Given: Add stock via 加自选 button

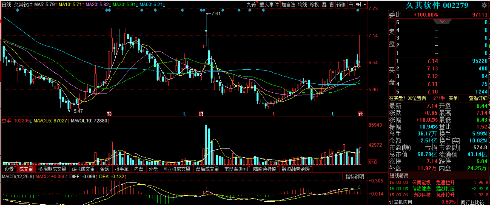Looking at the screenshot, I should click(288, 5).
